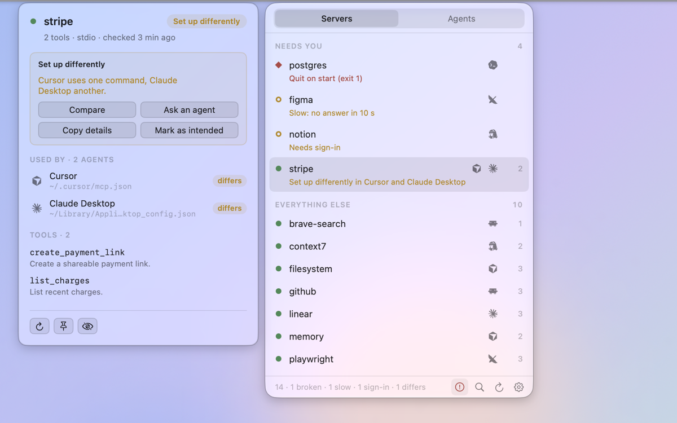
Task: Click the cube icon on the filesystem row
Action: [x=493, y=269]
